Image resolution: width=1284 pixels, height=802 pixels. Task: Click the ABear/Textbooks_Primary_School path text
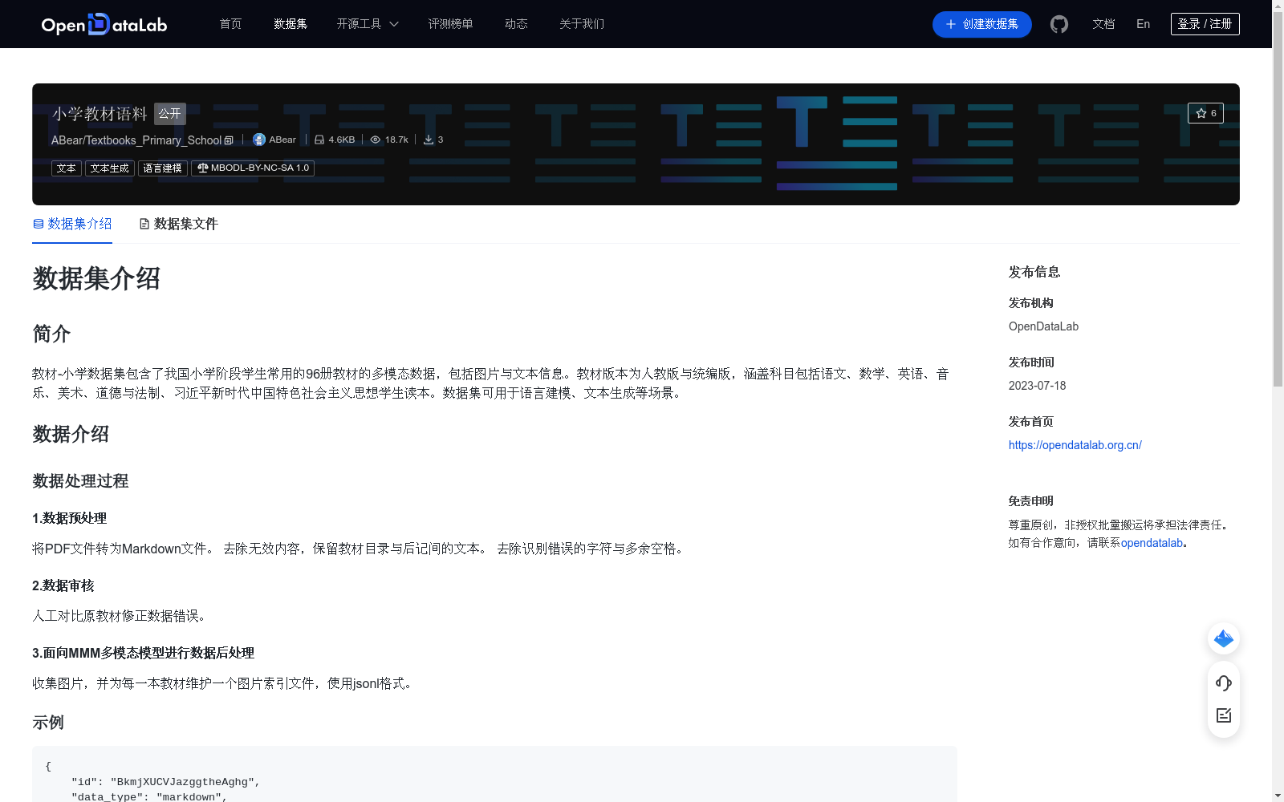[x=136, y=140]
